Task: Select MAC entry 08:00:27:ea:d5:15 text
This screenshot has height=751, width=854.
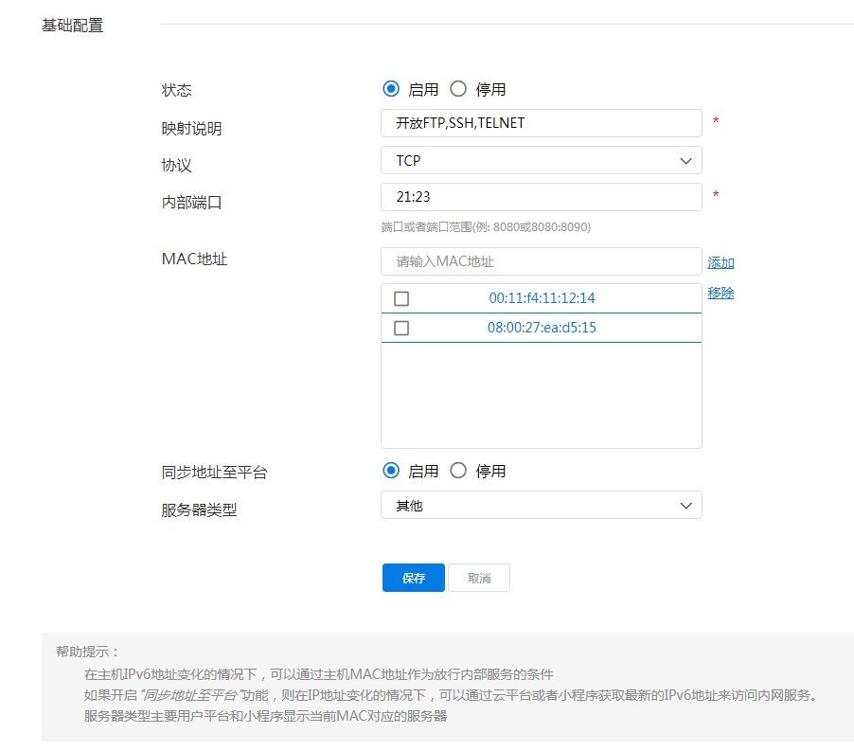Action: [x=542, y=329]
